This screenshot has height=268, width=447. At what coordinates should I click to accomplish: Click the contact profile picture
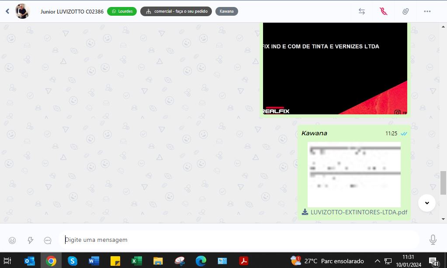point(22,11)
